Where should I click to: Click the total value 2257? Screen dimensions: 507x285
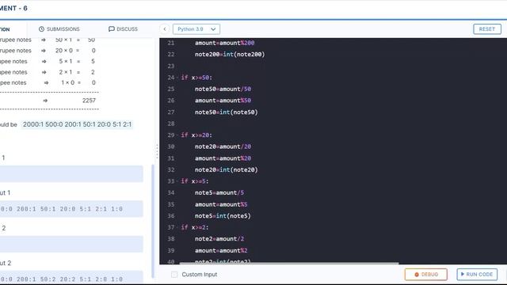point(89,101)
